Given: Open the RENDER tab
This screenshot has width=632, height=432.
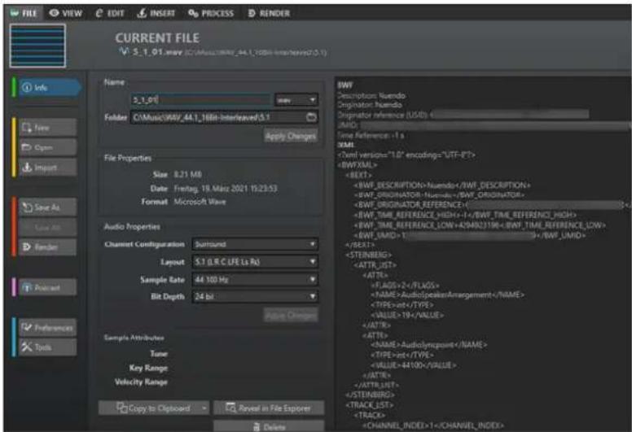Looking at the screenshot, I should [269, 13].
